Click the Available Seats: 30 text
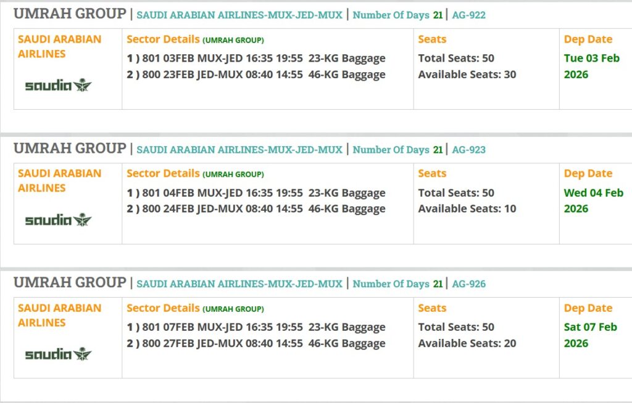632x403 pixels. [x=467, y=75]
